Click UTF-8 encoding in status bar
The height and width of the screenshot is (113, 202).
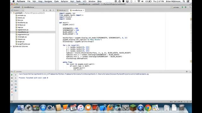[x=180, y=102]
